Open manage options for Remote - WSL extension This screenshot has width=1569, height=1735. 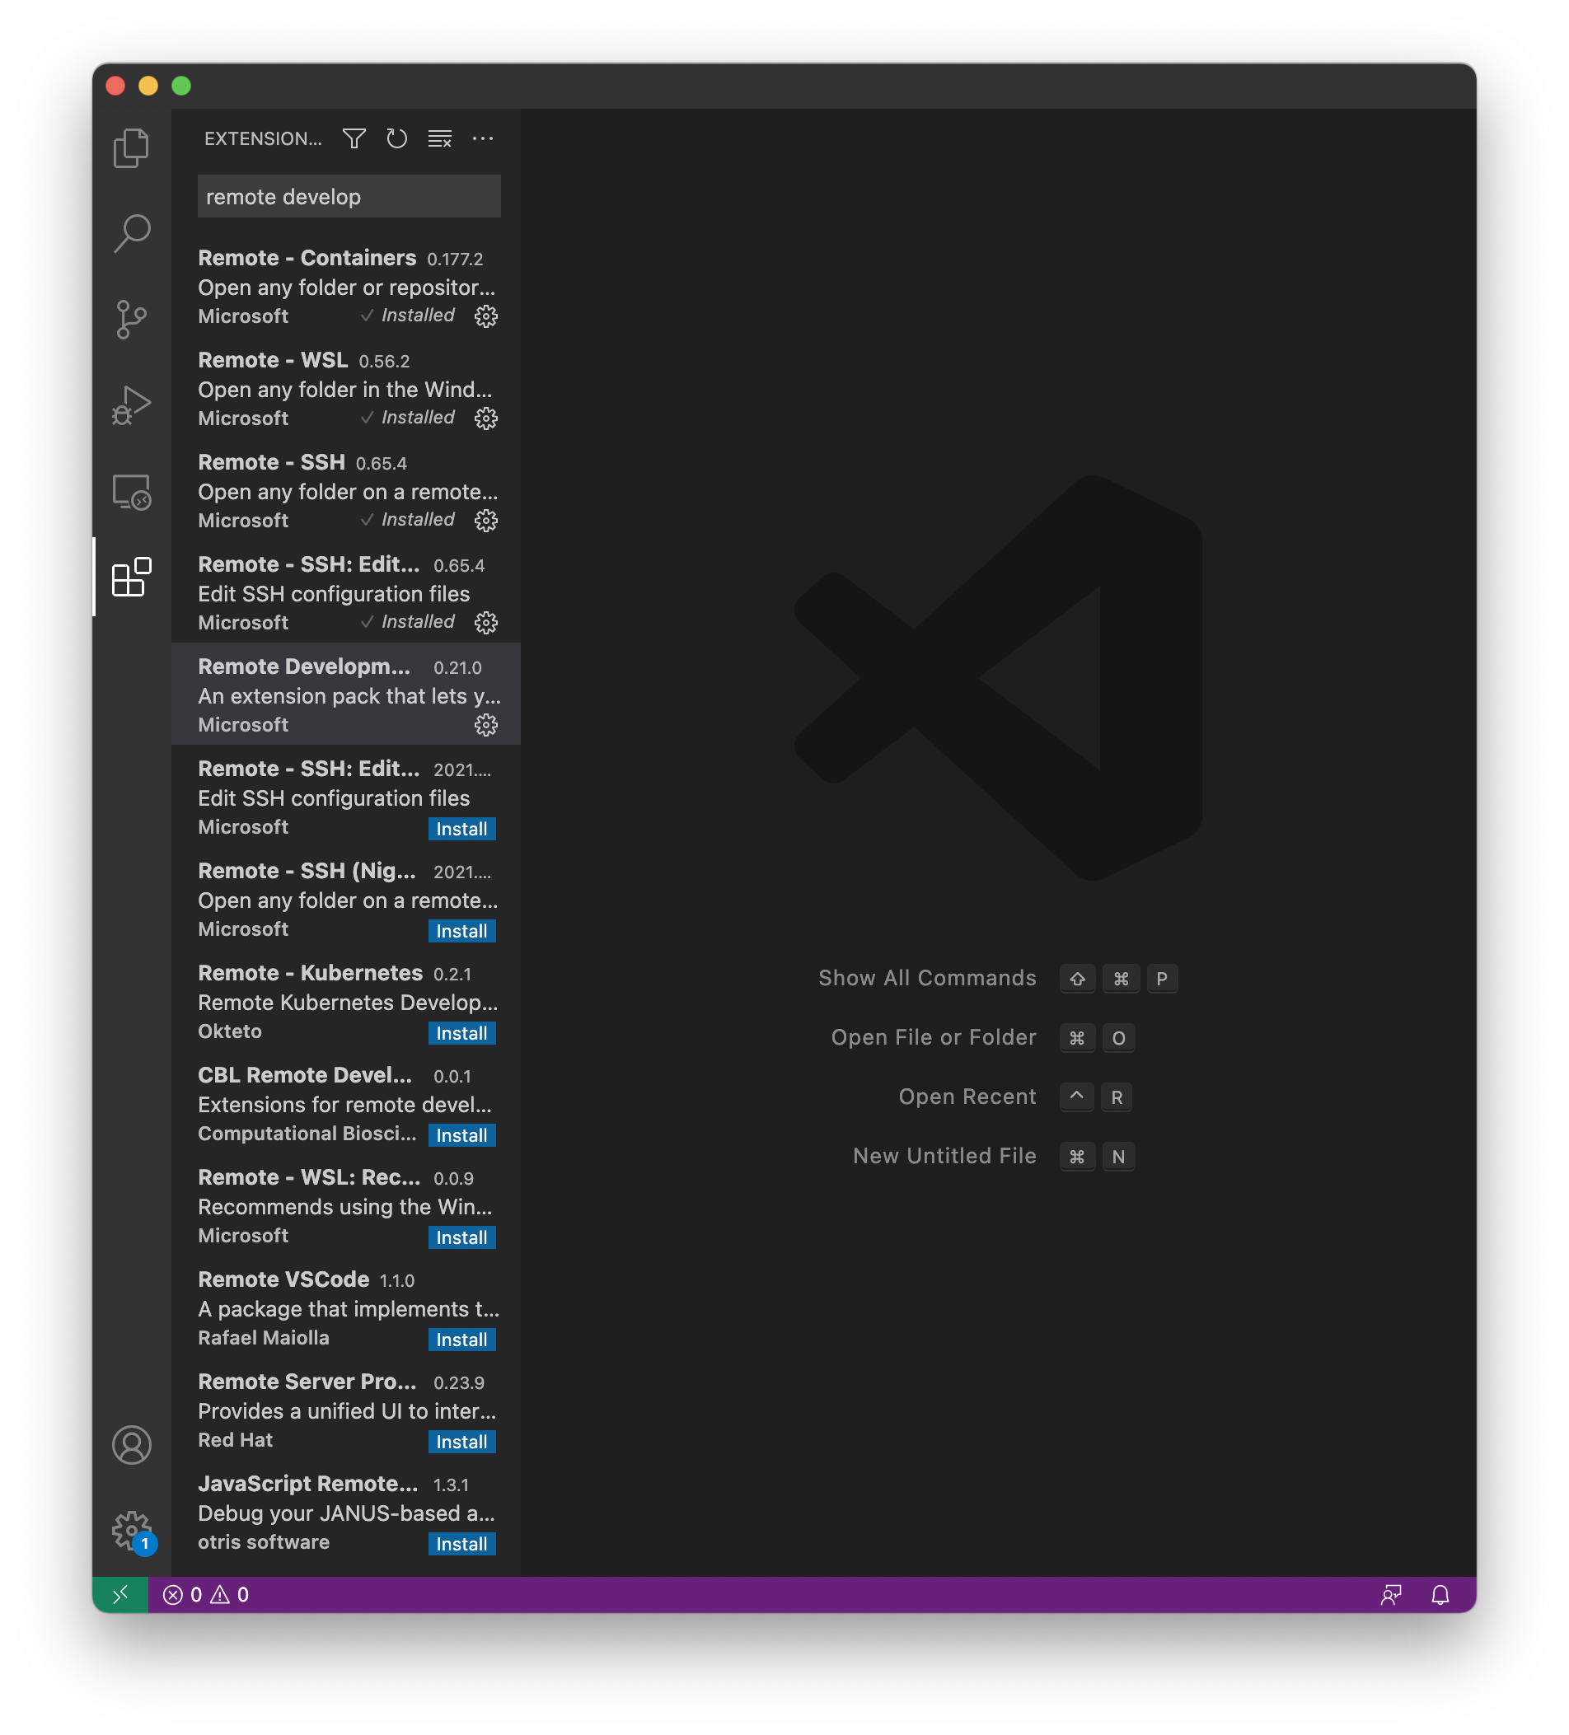485,419
